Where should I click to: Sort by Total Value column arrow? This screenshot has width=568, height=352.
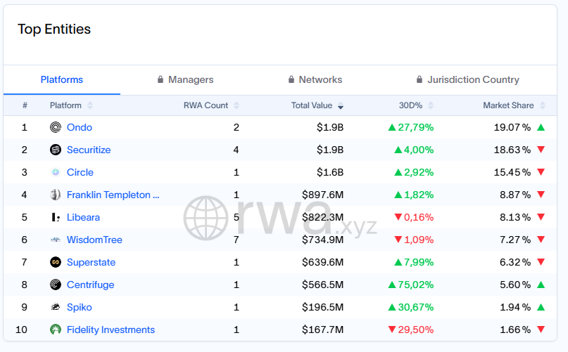(341, 105)
